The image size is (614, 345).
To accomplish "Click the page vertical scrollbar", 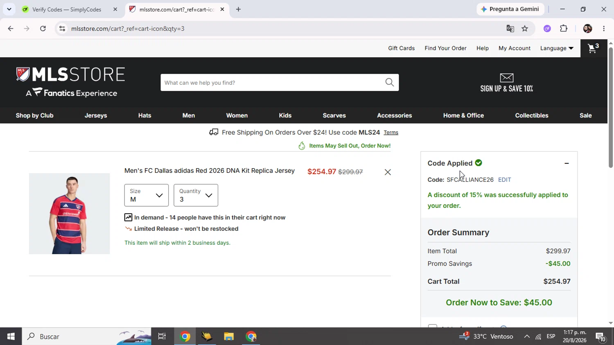I will 611,107.
